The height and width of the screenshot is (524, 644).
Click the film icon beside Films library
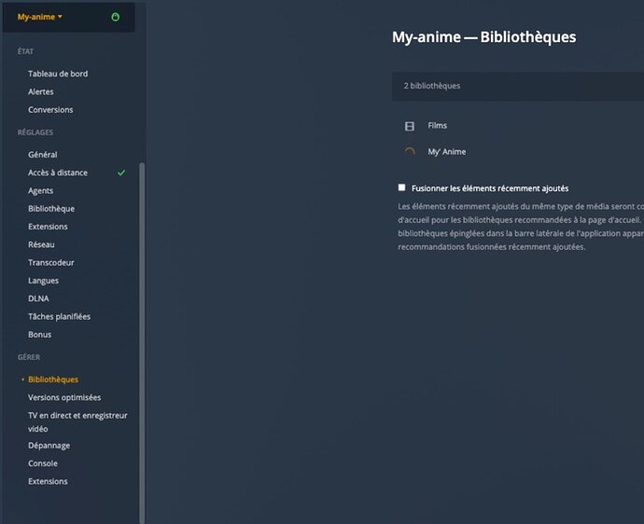pyautogui.click(x=409, y=126)
